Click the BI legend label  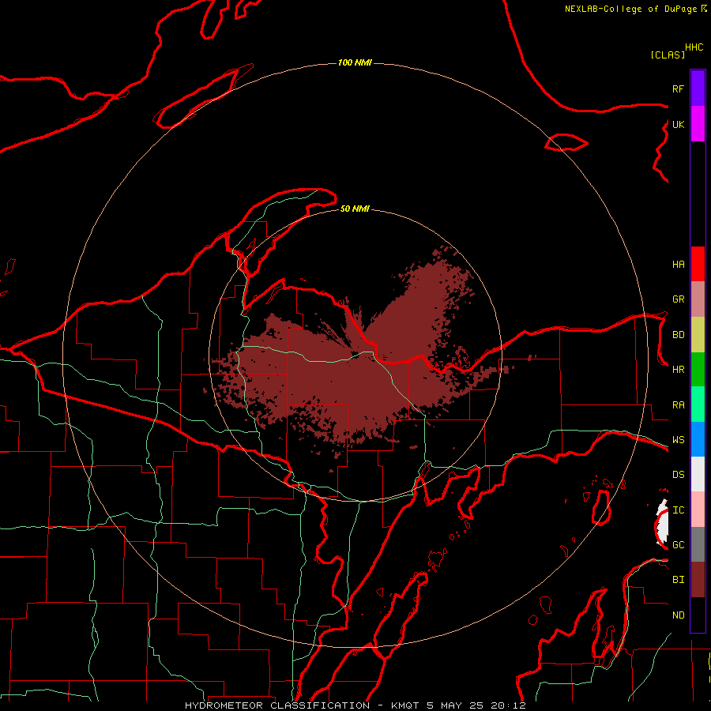678,580
